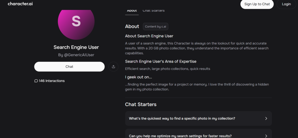298x138 pixels.
Task: Click the Search Engine User's Area of Expertise heading
Action: point(161,61)
